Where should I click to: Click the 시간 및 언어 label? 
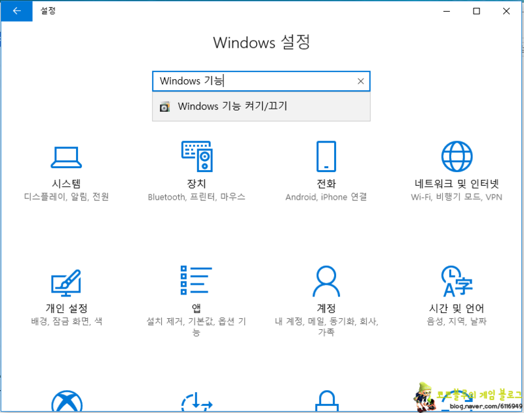tap(457, 308)
